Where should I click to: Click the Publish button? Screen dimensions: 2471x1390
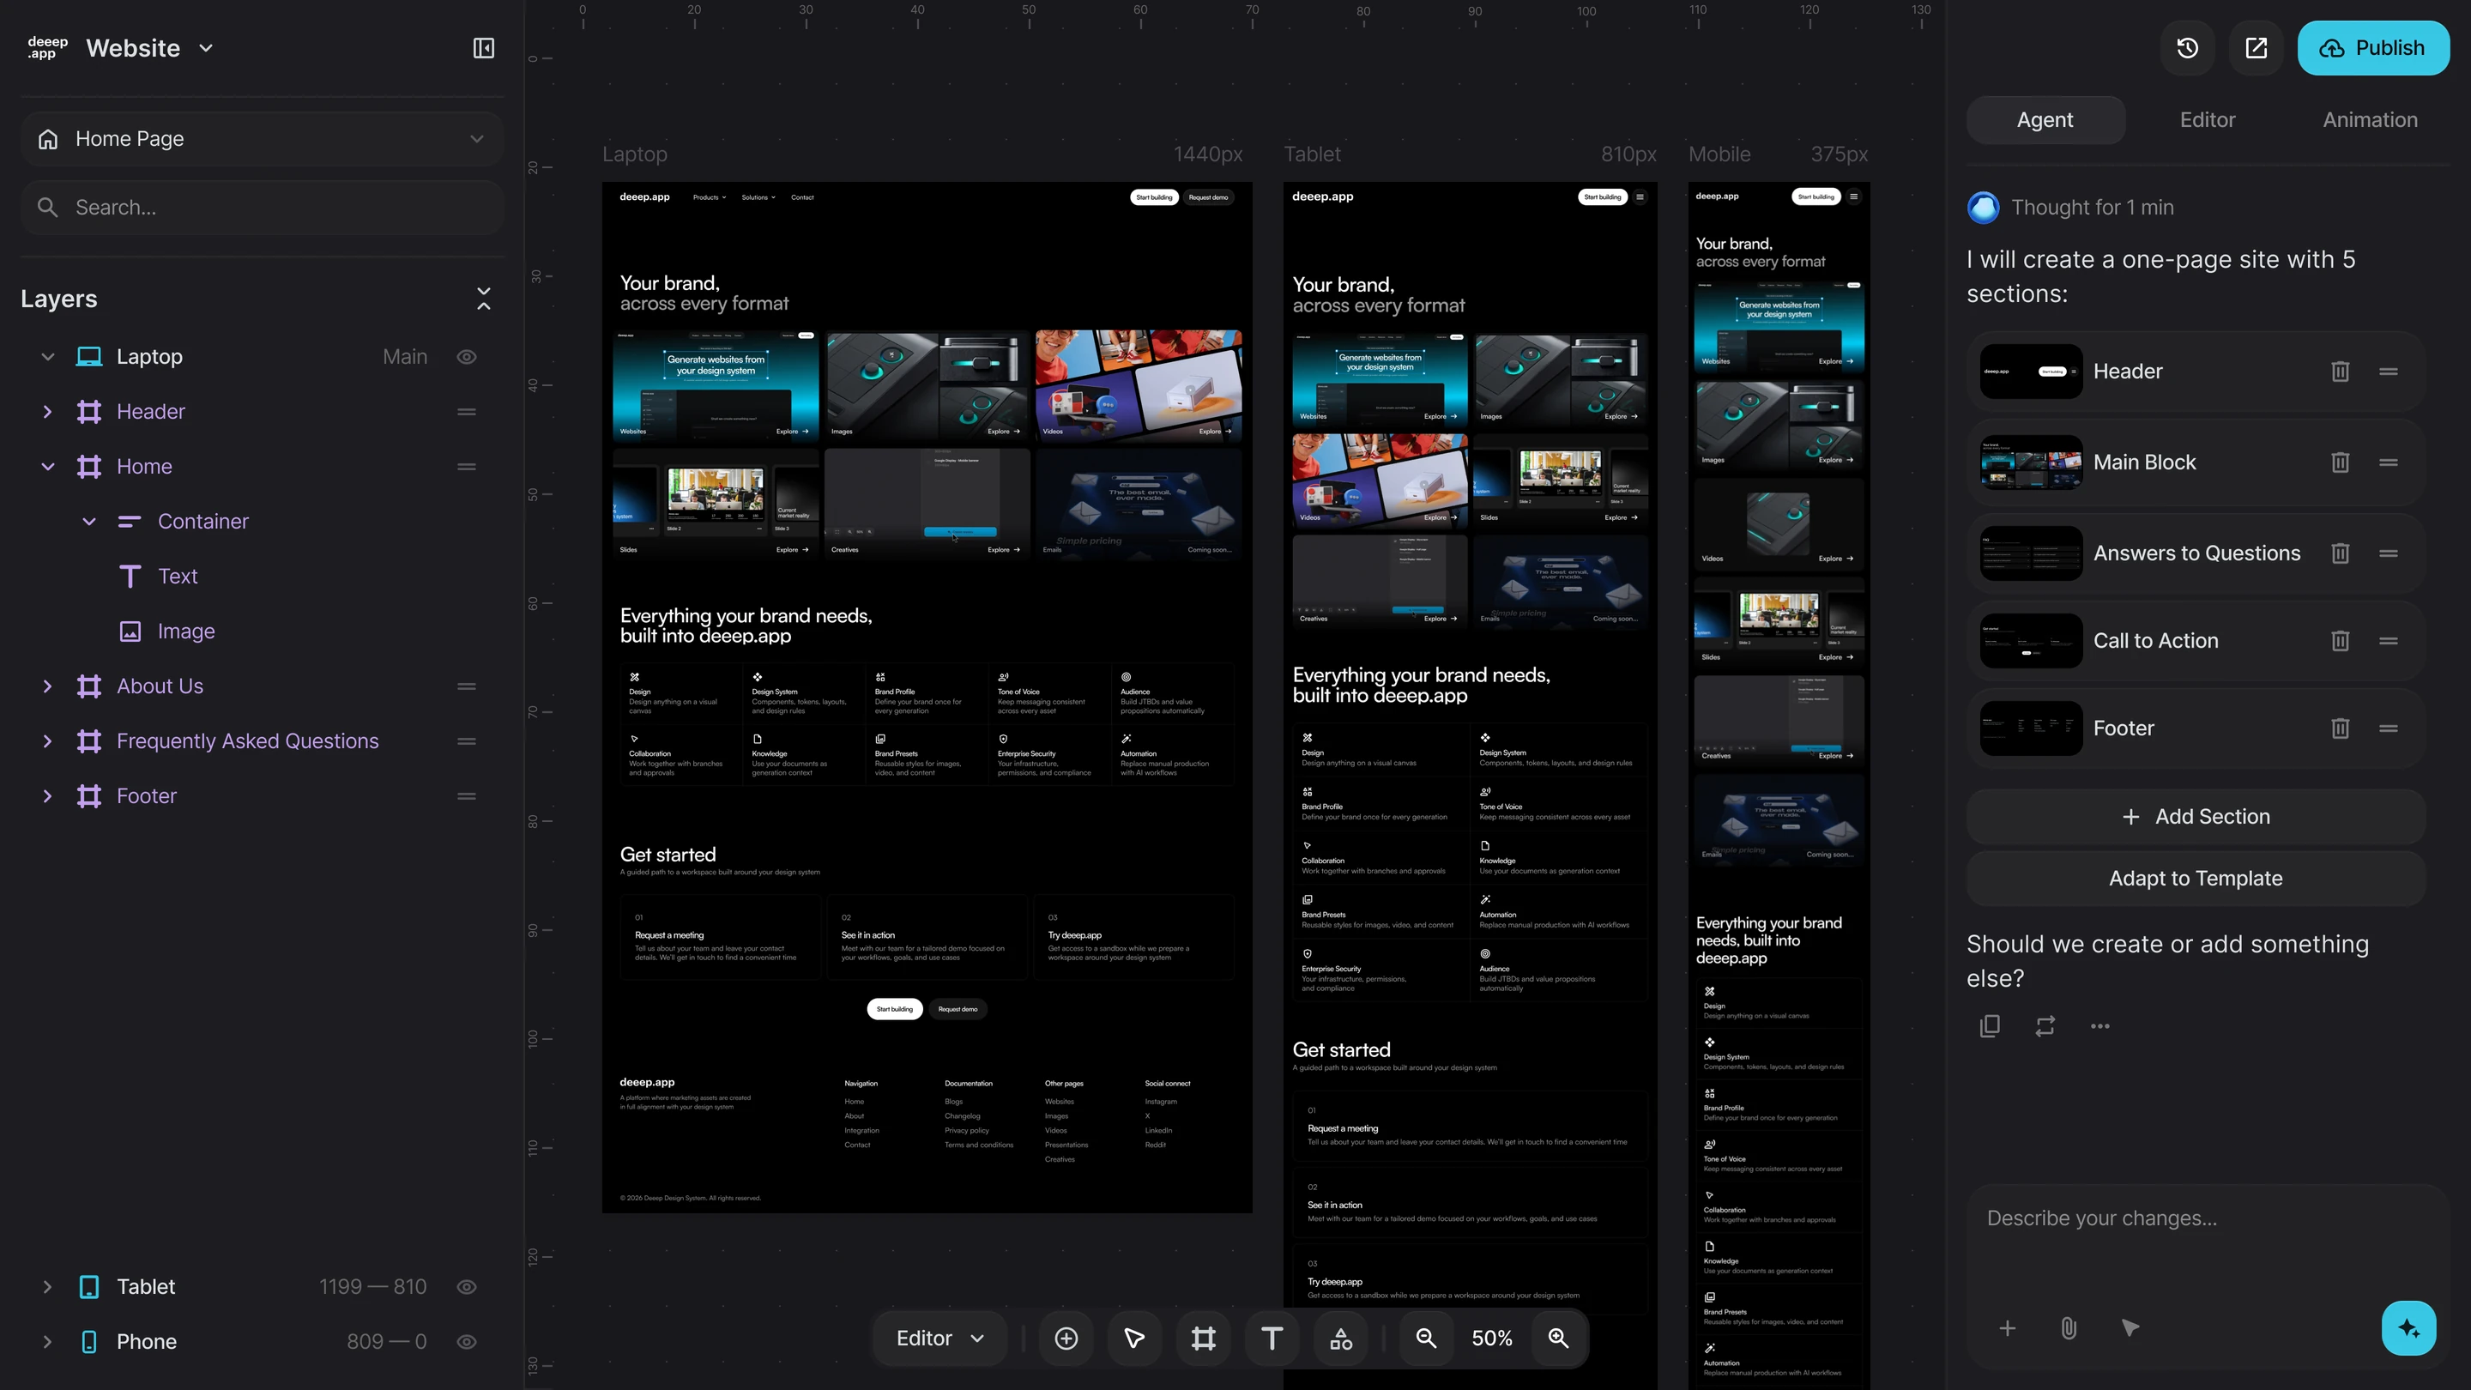tap(2372, 48)
